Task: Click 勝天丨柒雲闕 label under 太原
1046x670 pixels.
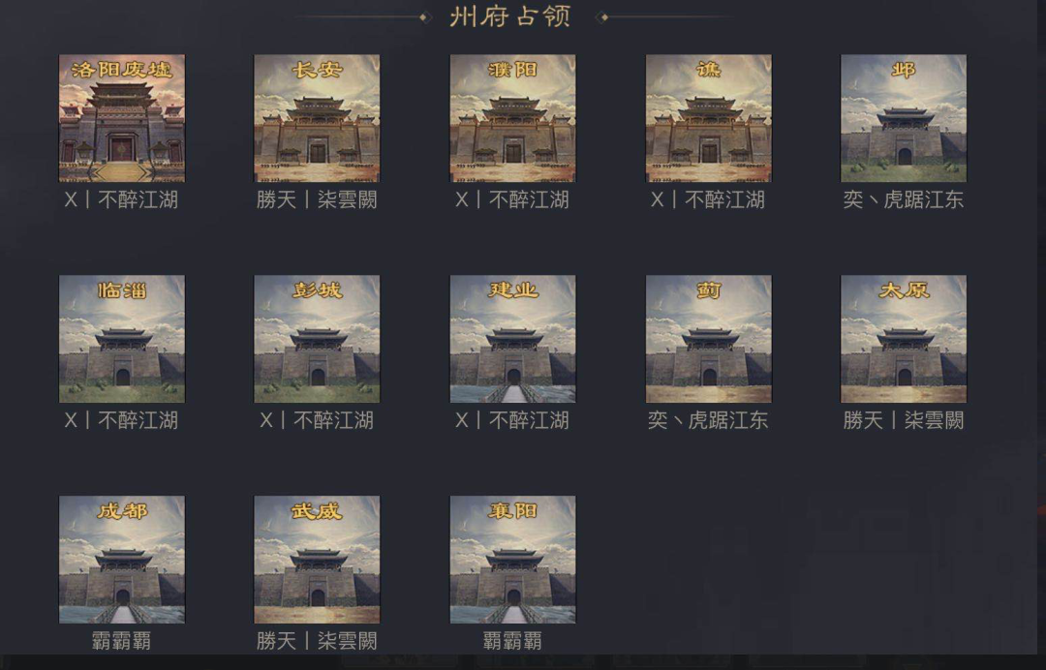Action: point(904,420)
